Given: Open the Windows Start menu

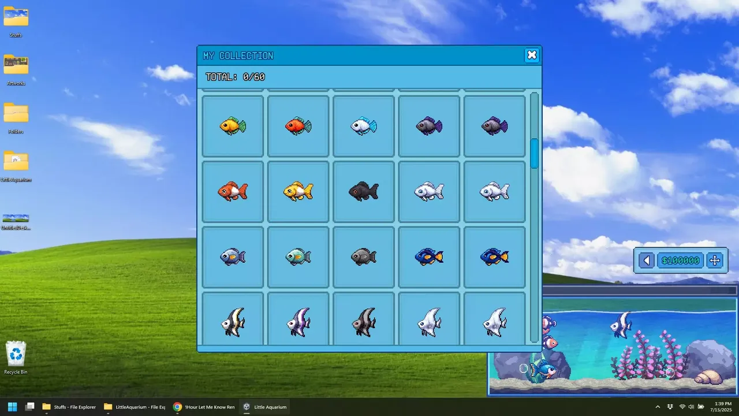Looking at the screenshot, I should pyautogui.click(x=12, y=407).
